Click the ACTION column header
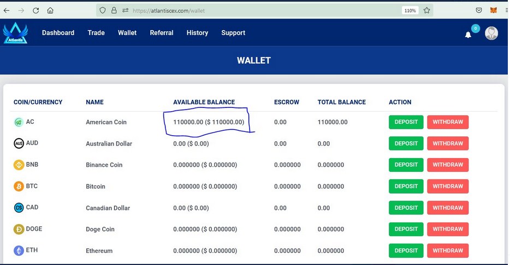 click(x=400, y=102)
